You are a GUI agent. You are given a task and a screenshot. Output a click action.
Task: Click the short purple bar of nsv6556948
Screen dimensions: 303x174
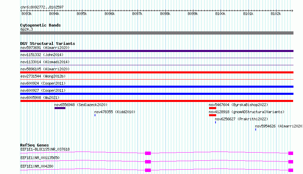[x=60, y=108]
